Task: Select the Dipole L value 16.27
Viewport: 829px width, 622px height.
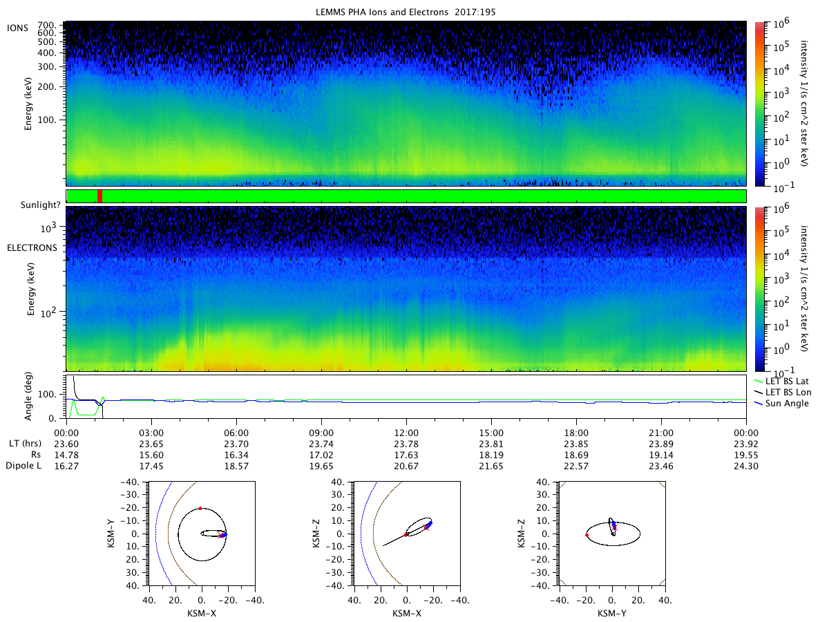Action: [66, 466]
